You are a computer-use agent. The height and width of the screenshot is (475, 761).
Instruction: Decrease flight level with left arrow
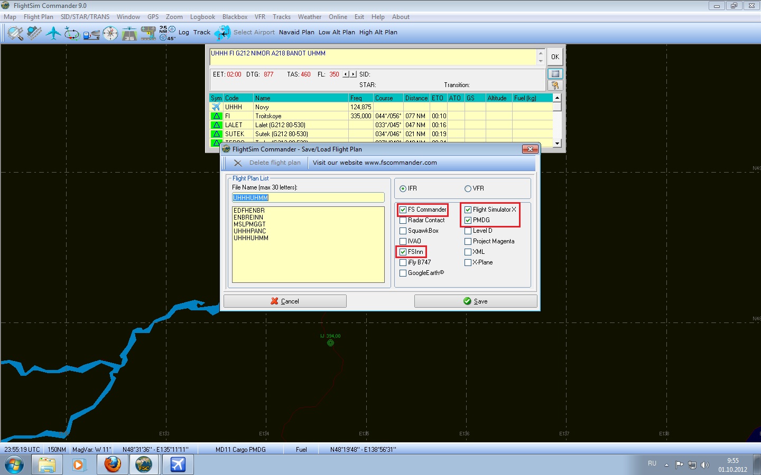[346, 74]
